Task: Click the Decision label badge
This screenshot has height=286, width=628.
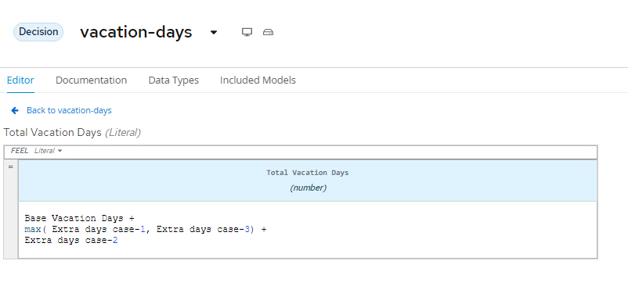Action: click(38, 32)
